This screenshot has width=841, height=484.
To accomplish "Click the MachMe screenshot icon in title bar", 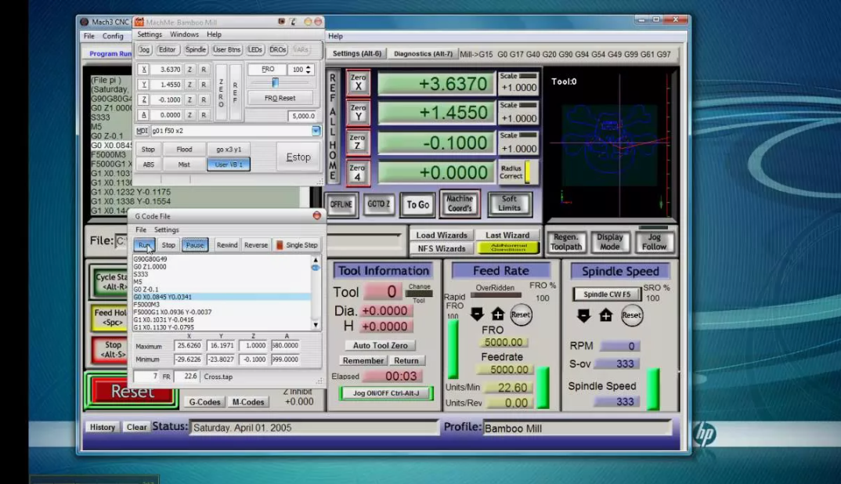I will (281, 21).
